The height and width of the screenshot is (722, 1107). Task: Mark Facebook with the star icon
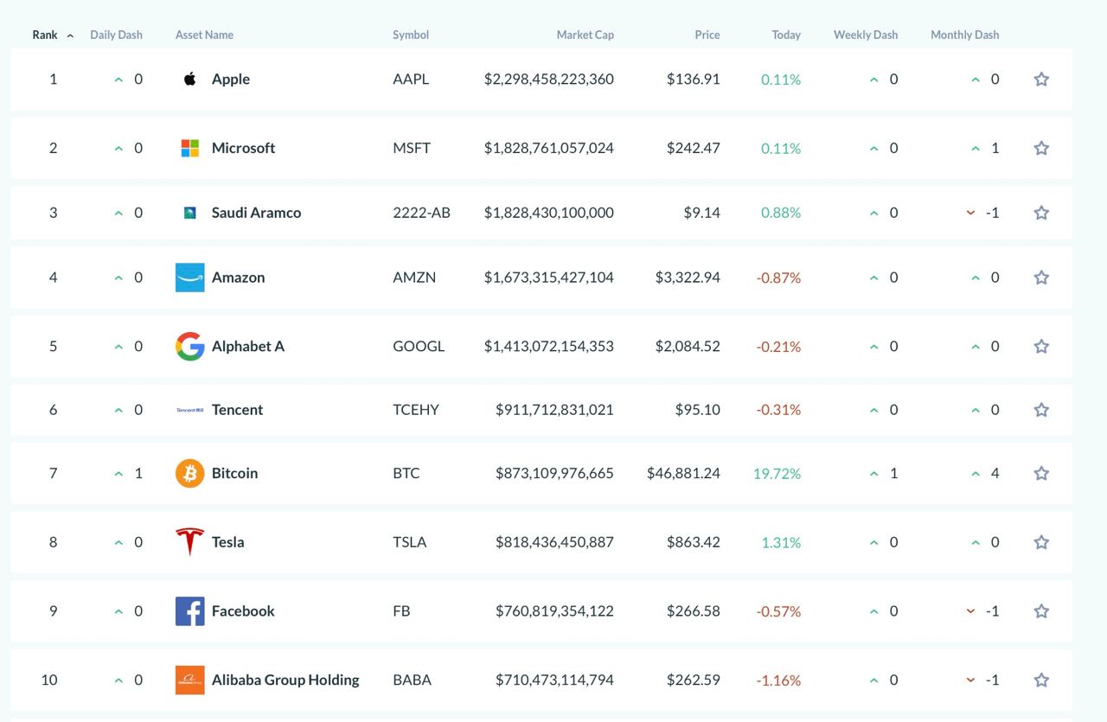(x=1041, y=610)
